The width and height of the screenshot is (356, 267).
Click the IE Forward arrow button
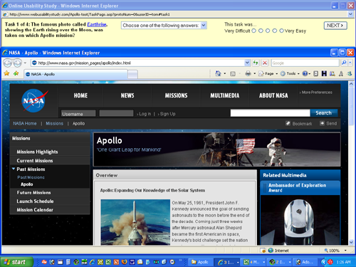(x=17, y=63)
